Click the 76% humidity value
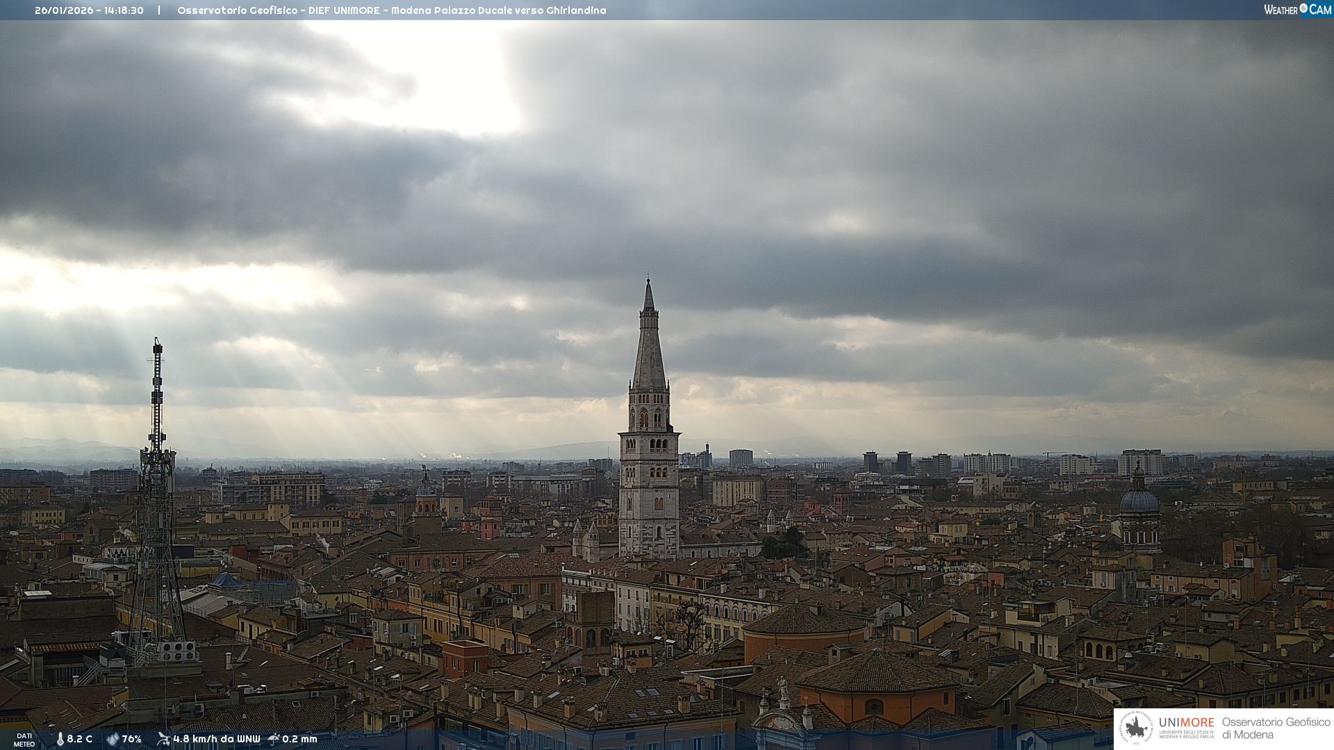1334x750 pixels. pos(132,739)
